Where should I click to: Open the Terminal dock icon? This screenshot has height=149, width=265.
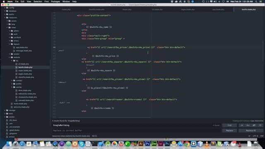tap(95, 144)
